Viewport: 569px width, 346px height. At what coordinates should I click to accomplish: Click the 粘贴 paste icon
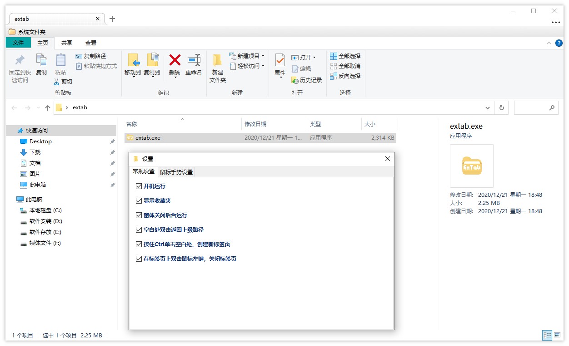(x=60, y=60)
